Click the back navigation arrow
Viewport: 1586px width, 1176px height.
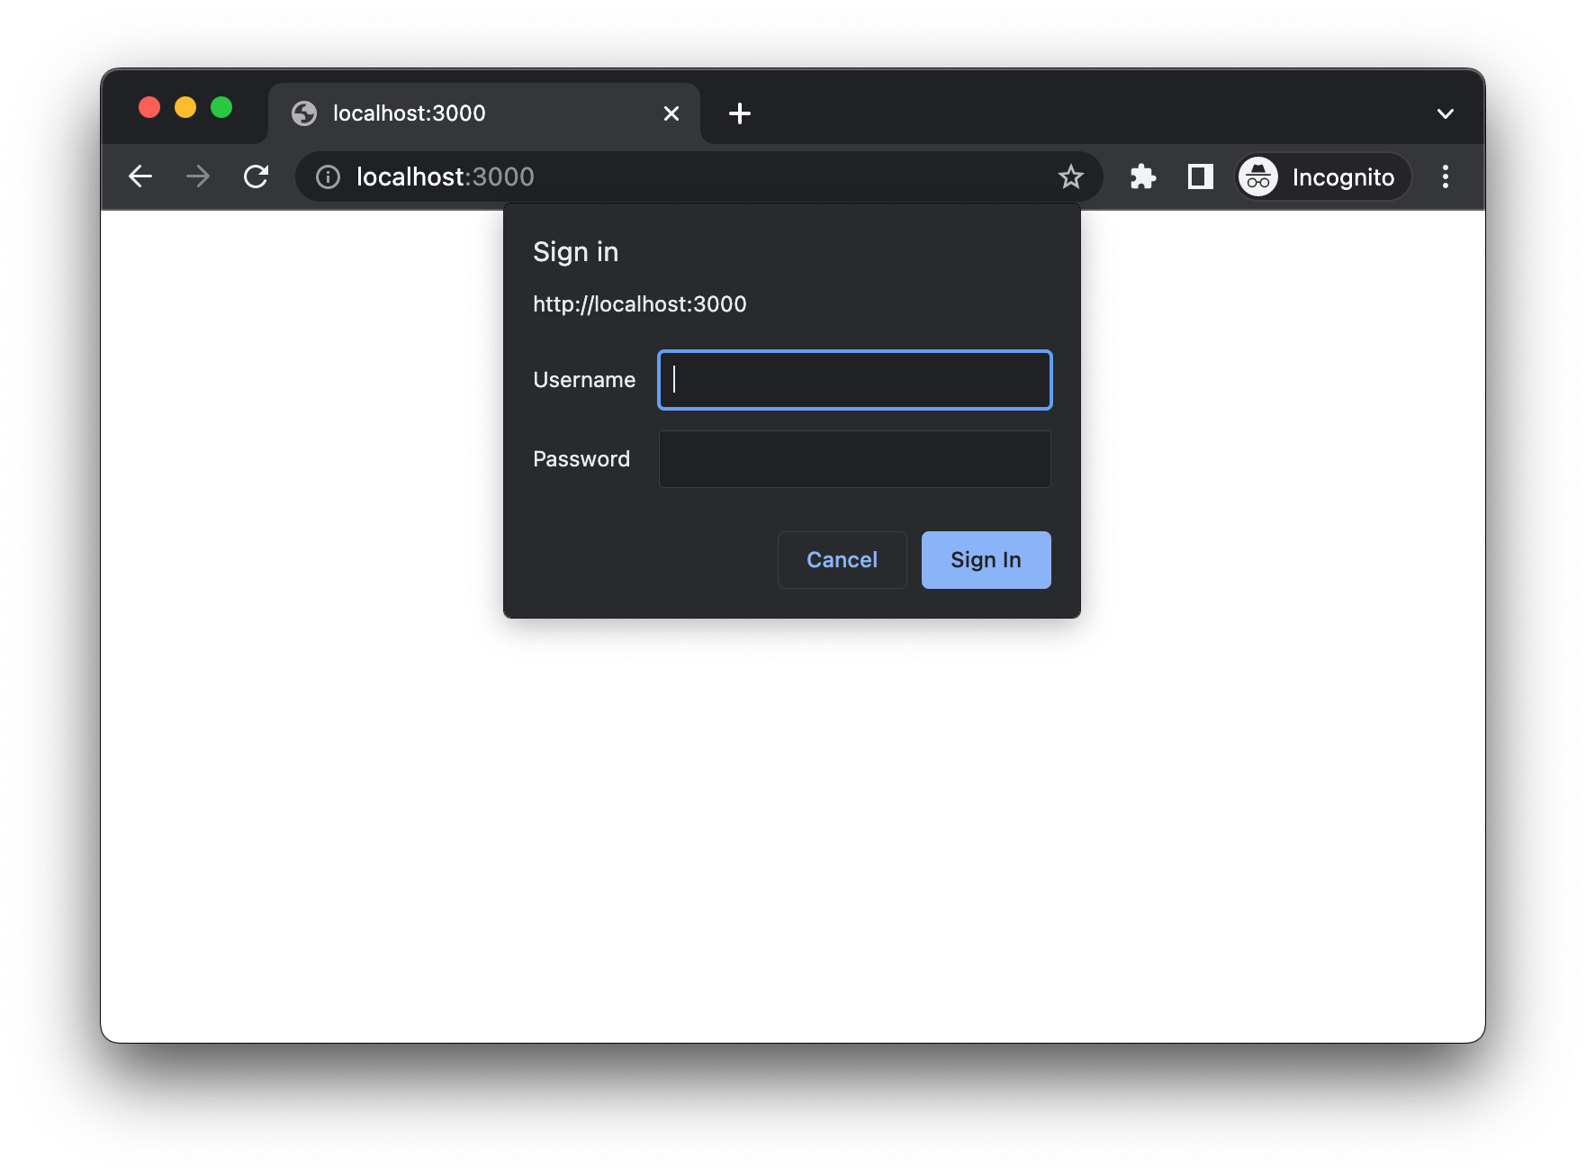(140, 176)
